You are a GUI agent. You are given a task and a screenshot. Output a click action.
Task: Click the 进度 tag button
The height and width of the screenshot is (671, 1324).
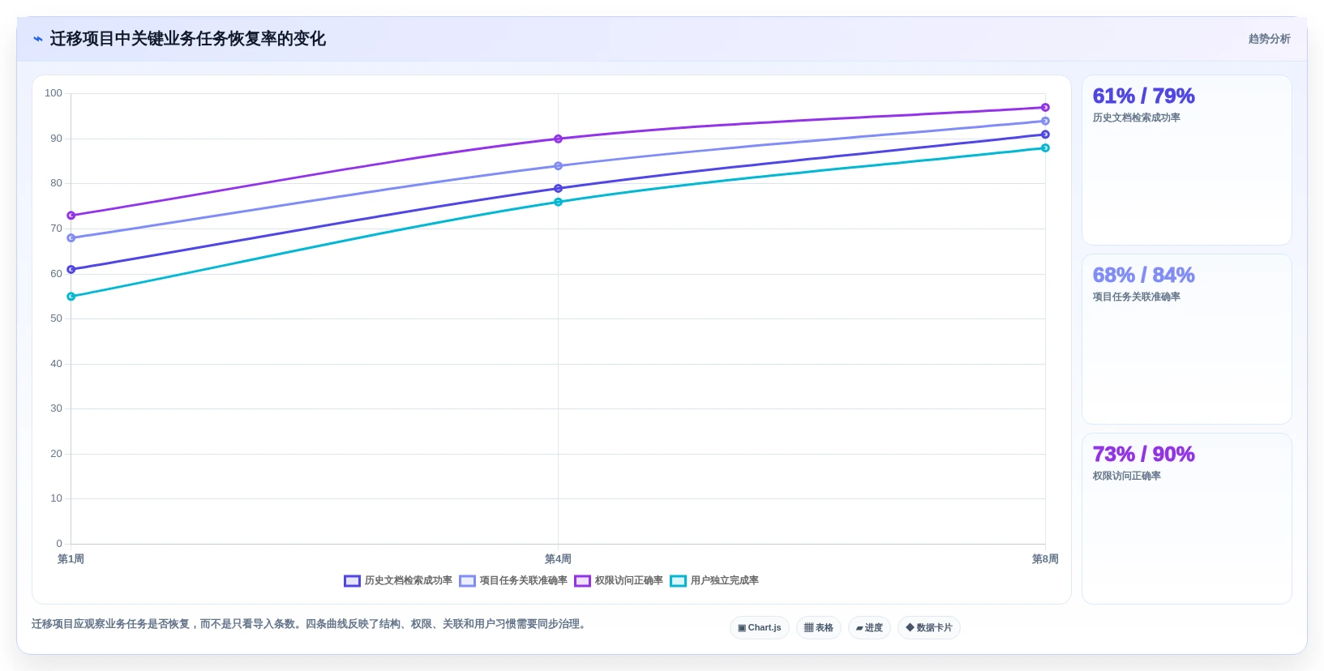coord(869,628)
